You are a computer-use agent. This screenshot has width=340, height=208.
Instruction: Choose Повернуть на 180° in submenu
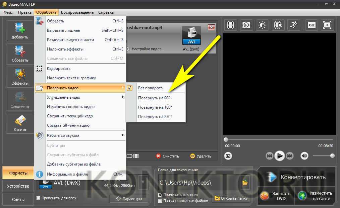156,107
